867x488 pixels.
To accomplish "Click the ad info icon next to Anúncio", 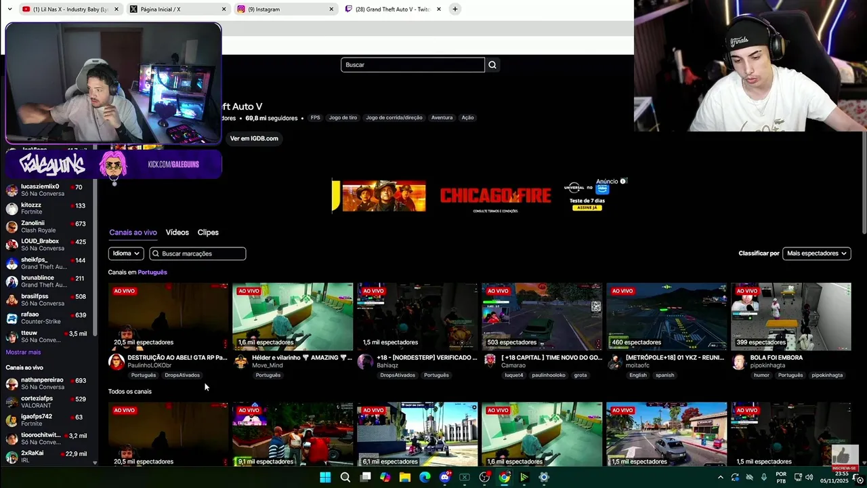I will point(623,181).
